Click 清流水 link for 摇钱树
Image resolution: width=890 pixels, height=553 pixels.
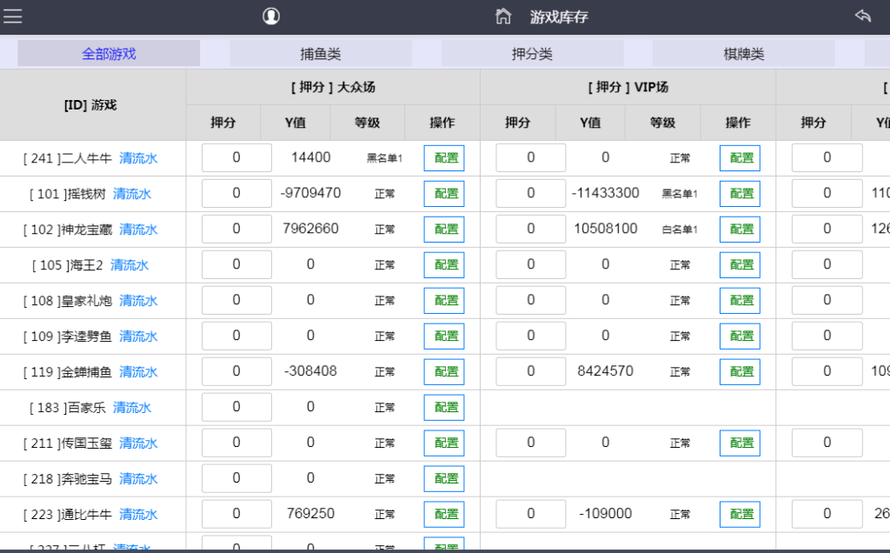click(132, 194)
